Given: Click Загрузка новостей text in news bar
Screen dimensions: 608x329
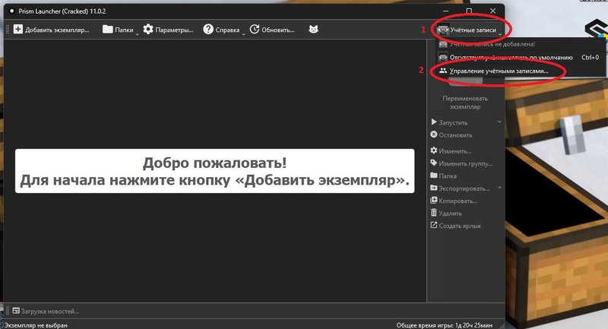Looking at the screenshot, I should coord(49,312).
